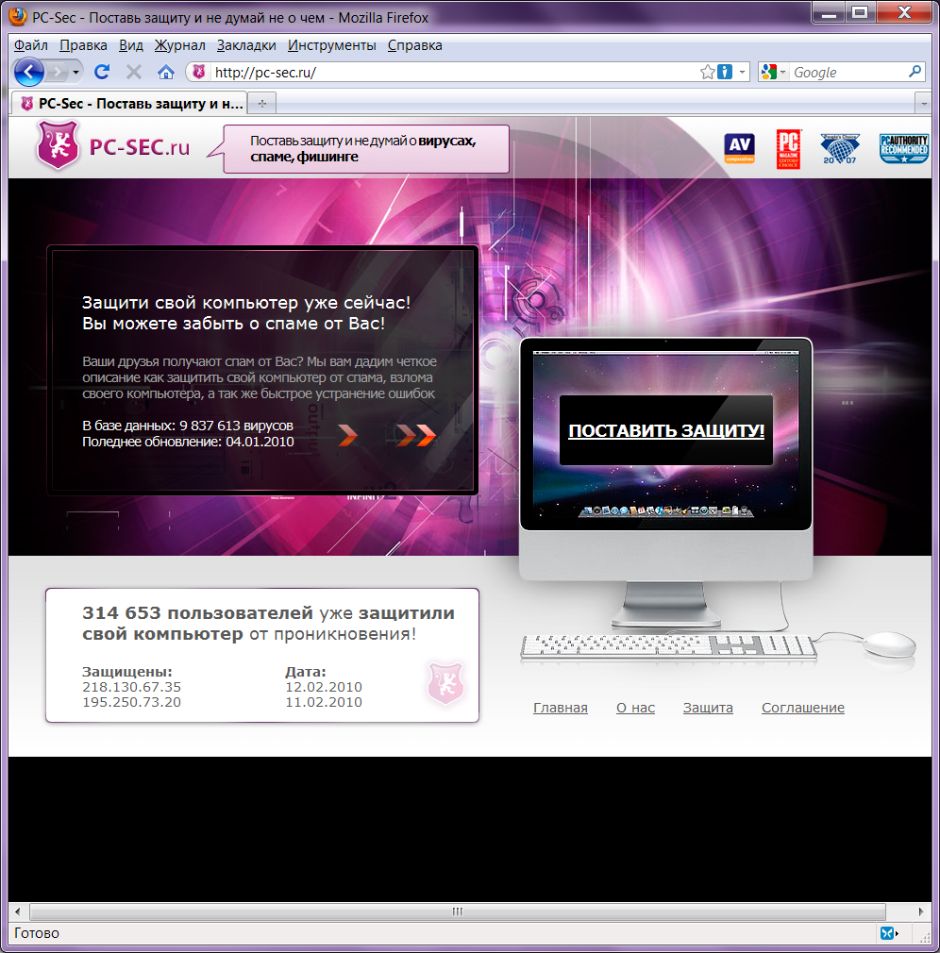Minimize the Firefox window
Viewport: 940px width, 953px height.
829,12
